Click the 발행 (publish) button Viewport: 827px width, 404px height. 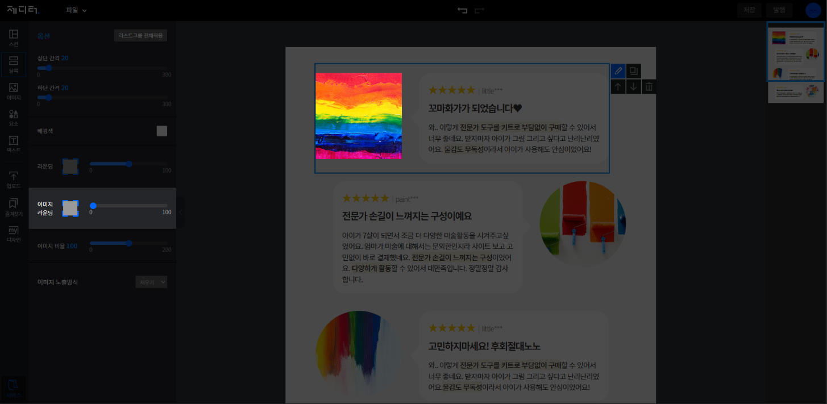(779, 10)
